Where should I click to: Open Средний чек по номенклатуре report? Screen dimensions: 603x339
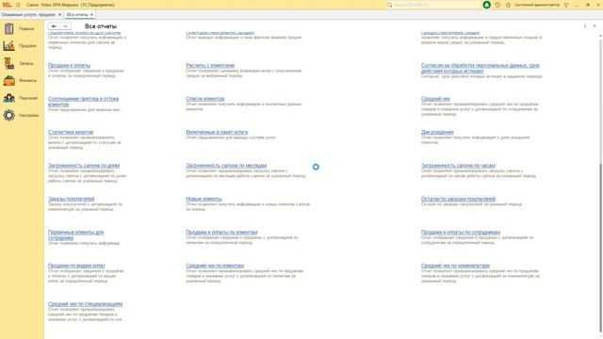(x=455, y=266)
